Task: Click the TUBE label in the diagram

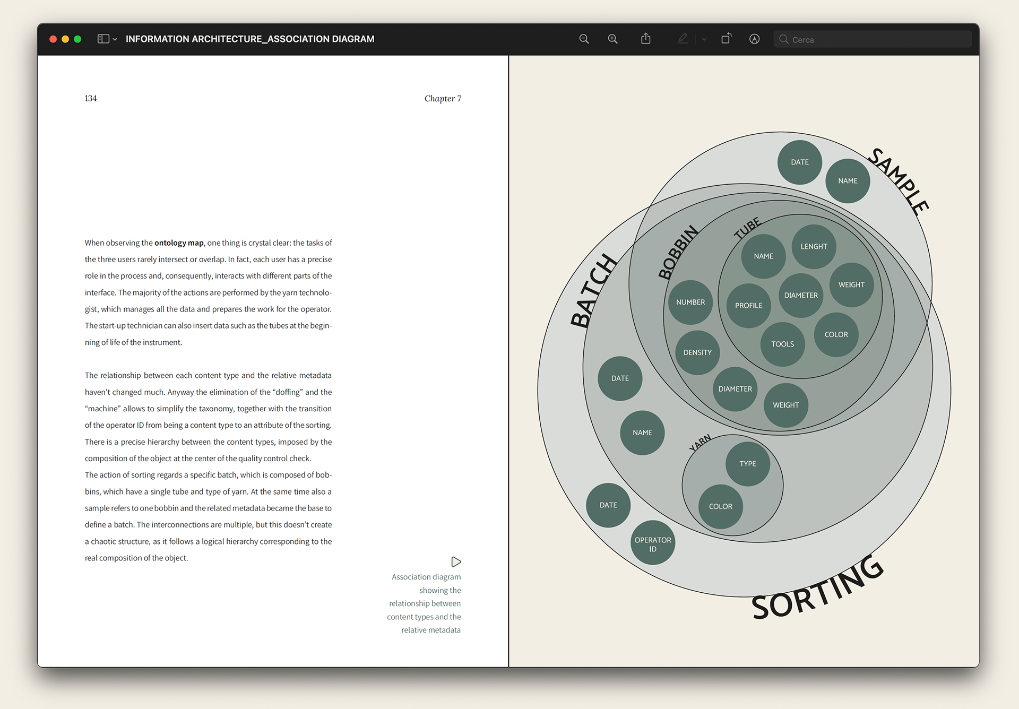Action: click(747, 228)
